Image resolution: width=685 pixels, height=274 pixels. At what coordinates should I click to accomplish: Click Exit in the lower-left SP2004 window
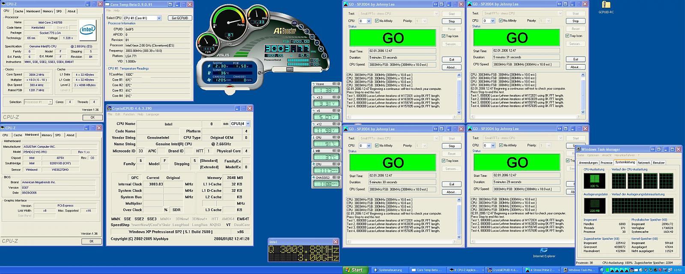(x=452, y=184)
